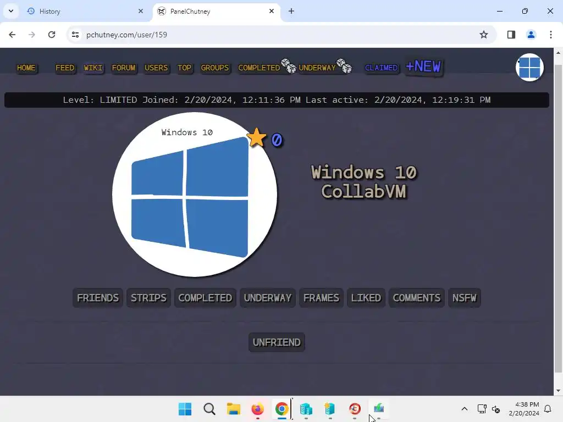Start a +NEW strip
Image resolution: width=563 pixels, height=422 pixels.
424,66
